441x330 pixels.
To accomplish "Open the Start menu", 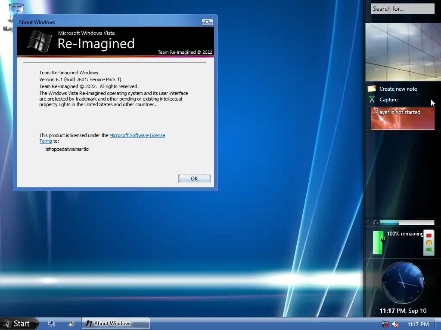I will pyautogui.click(x=19, y=324).
